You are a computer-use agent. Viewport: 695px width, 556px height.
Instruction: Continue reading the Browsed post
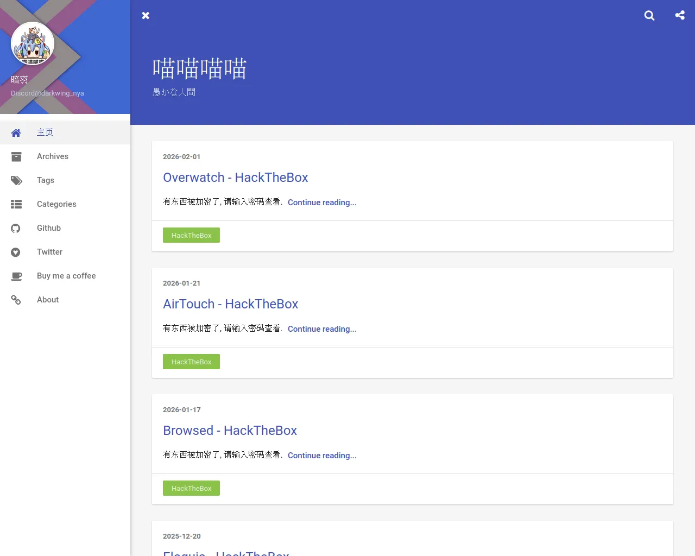pyautogui.click(x=322, y=456)
